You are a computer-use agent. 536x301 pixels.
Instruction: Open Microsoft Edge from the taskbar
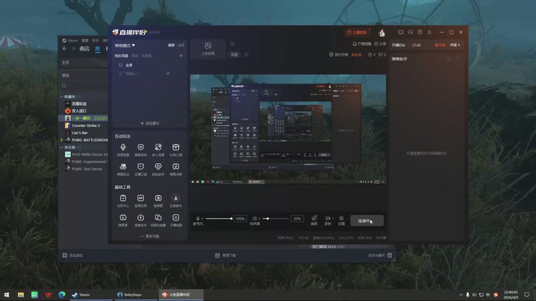coord(62,294)
